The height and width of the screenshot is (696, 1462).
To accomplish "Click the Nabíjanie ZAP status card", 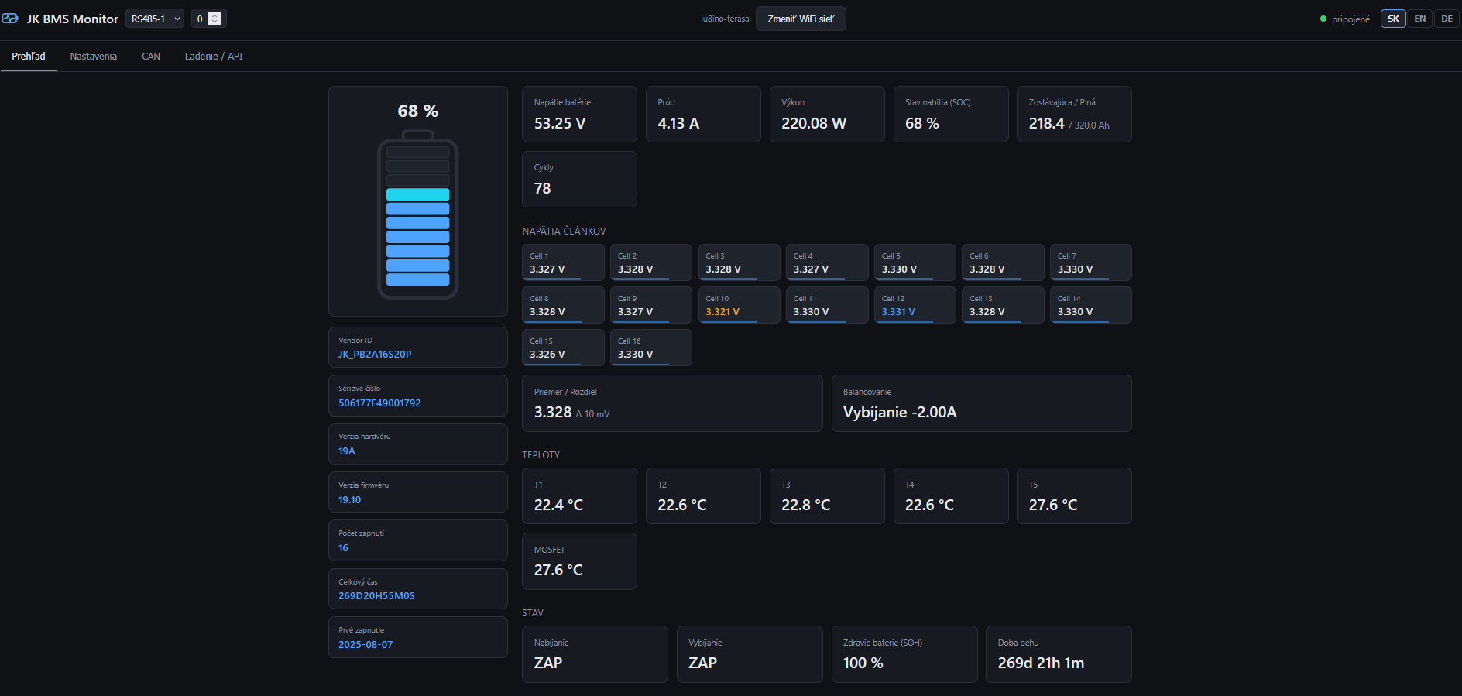I will pos(595,654).
